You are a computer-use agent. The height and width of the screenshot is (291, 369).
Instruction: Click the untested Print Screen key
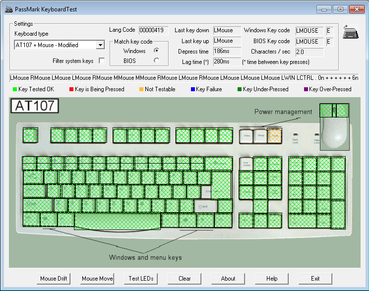246,164
